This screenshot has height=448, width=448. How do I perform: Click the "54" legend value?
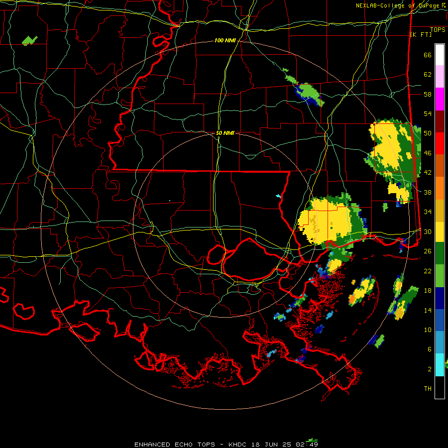[428, 114]
